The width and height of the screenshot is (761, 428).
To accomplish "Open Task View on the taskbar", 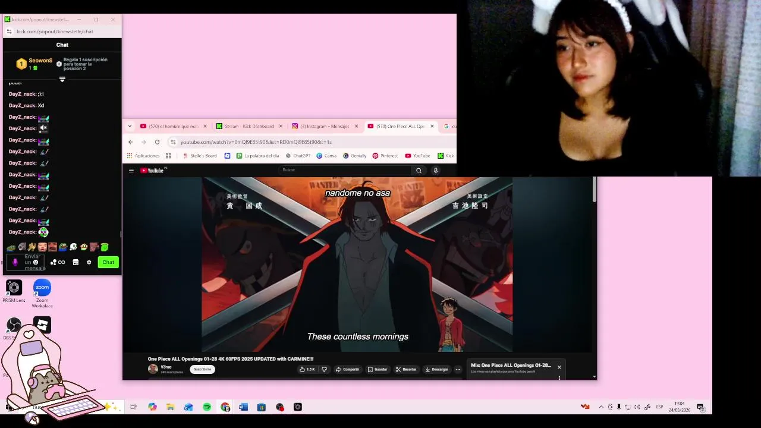I will (x=133, y=407).
